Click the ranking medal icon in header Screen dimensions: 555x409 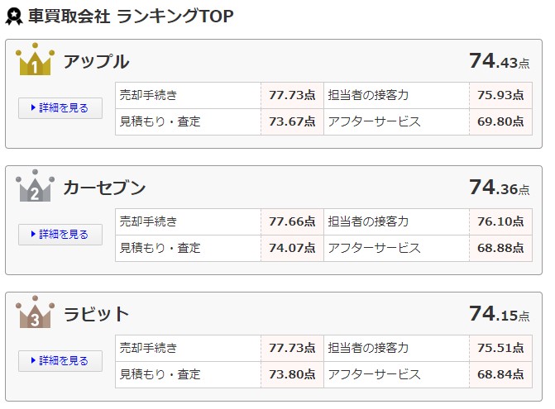pos(14,17)
